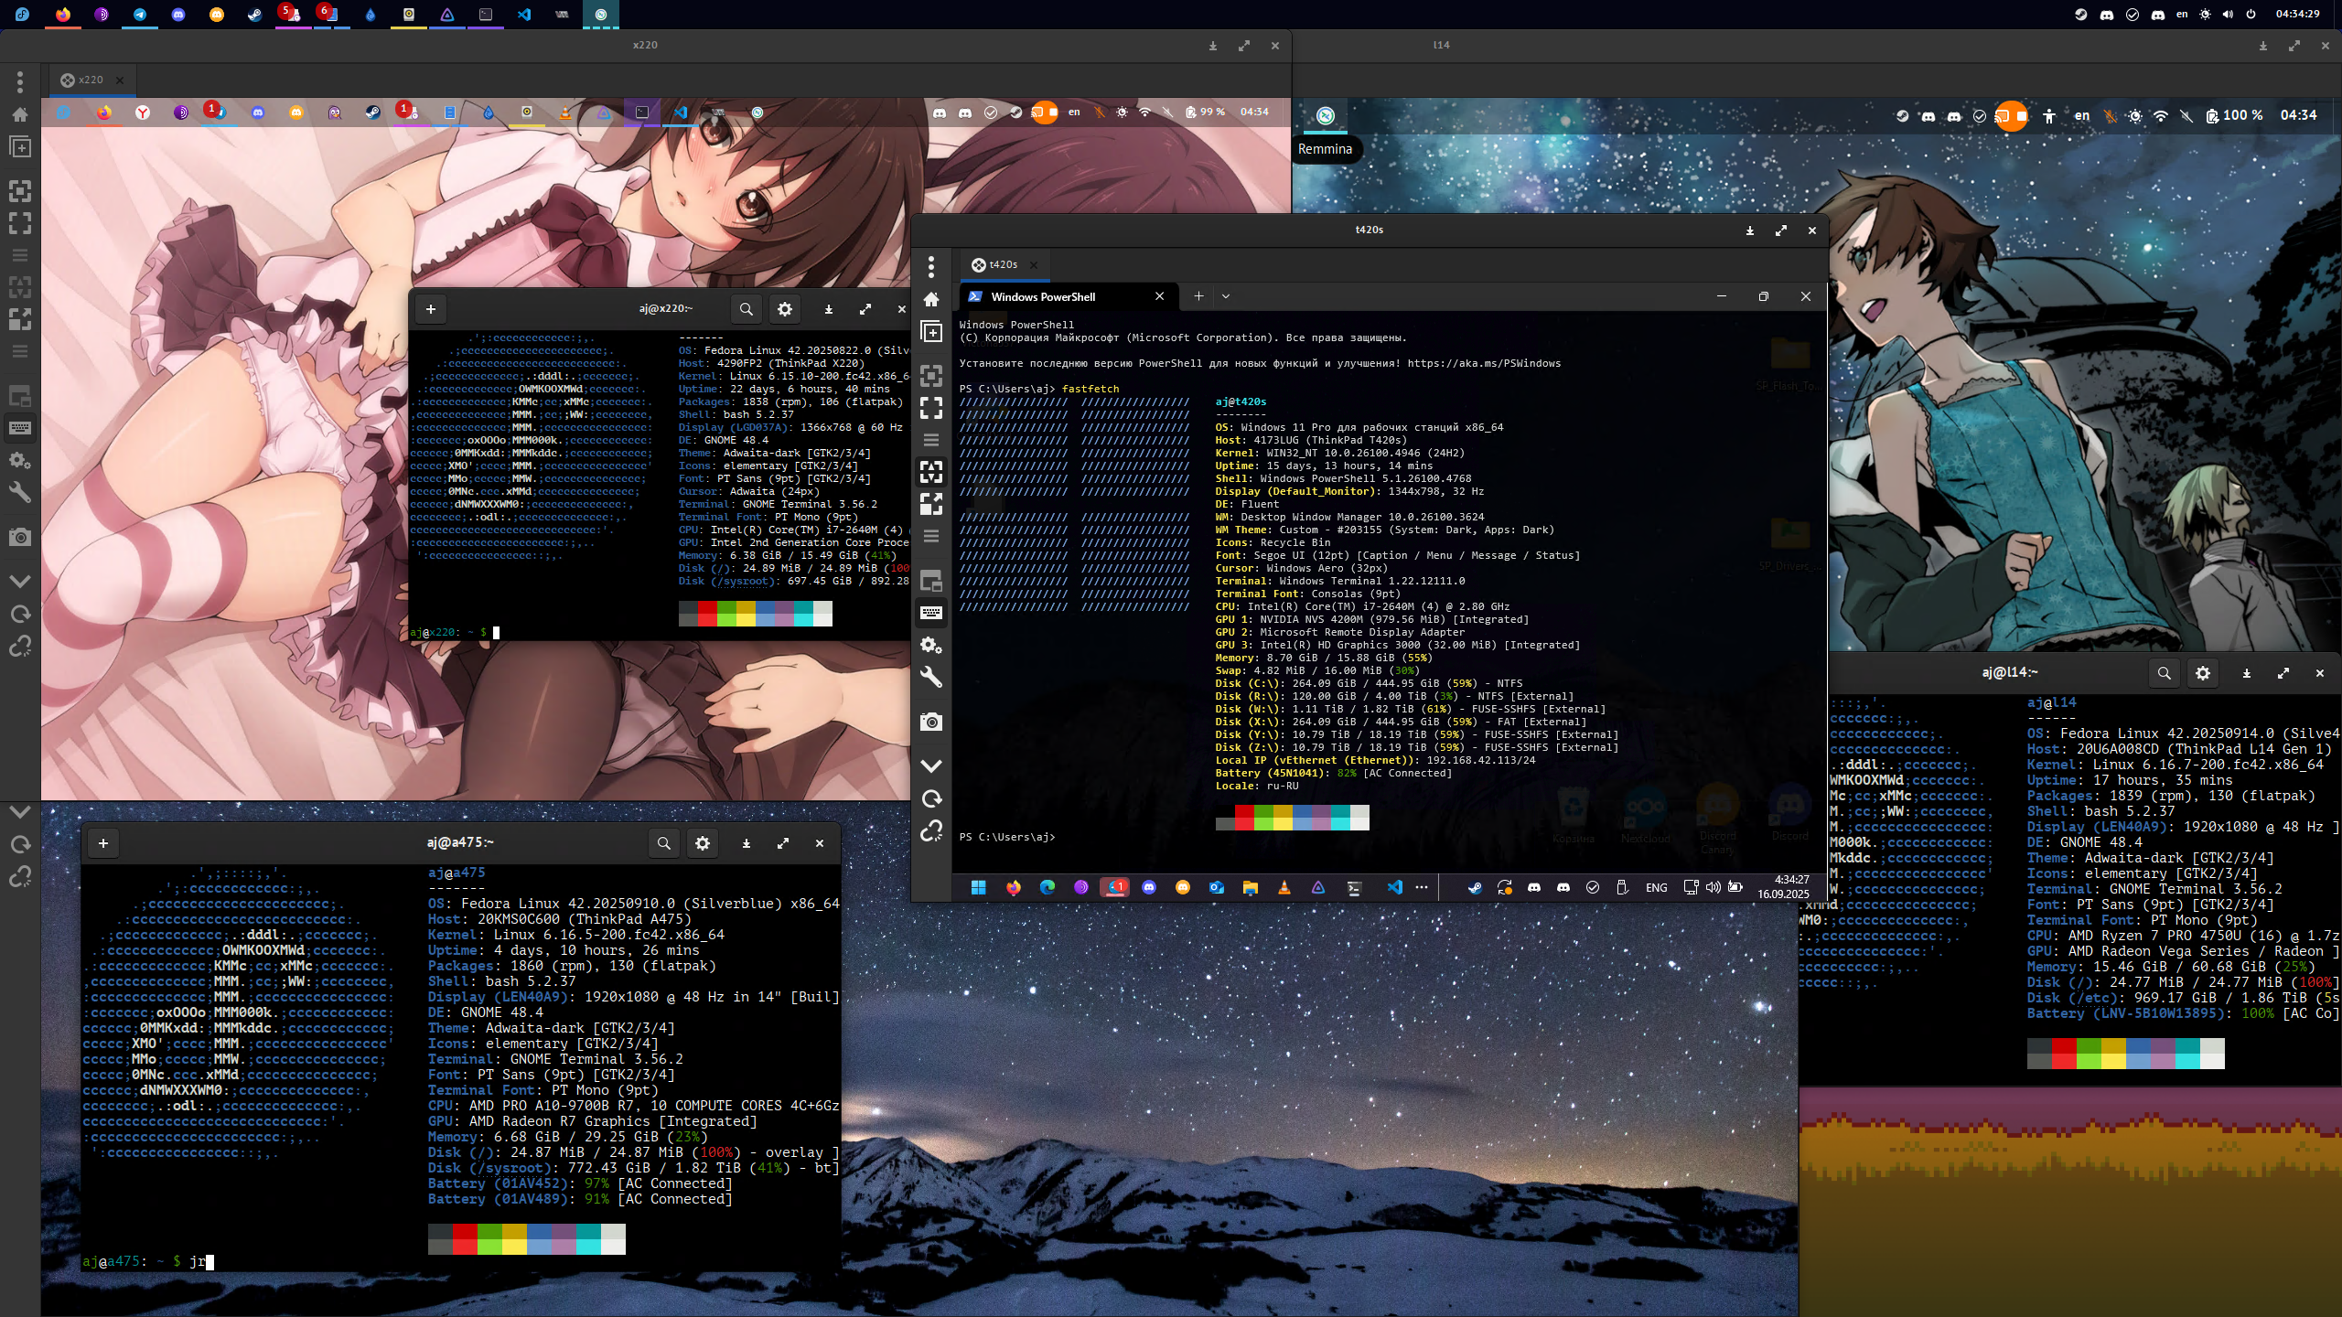Viewport: 2342px width, 1317px height.
Task: Open the gears preferences icon in the x220 sidebar
Action: 20,460
